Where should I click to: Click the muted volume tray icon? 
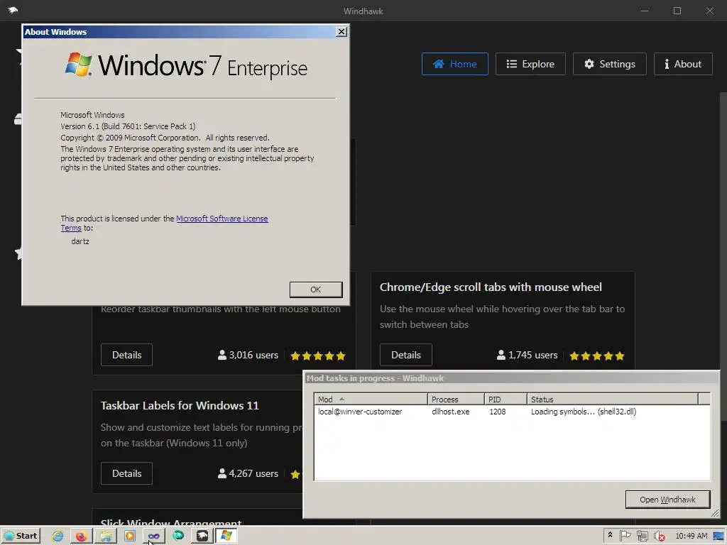pyautogui.click(x=659, y=536)
